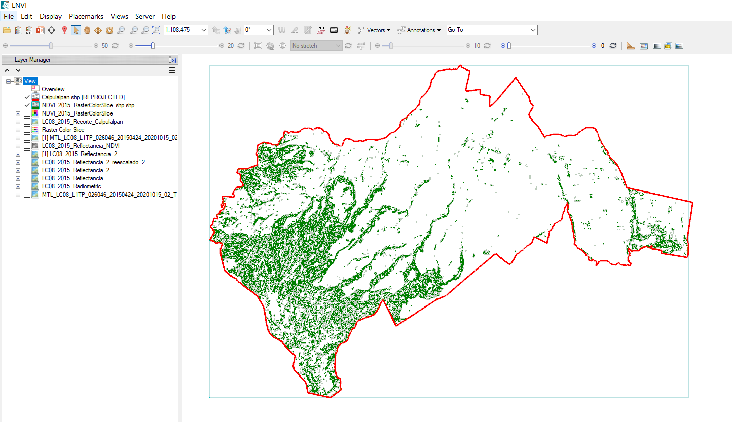Select the Rotate view tool
Screen dimensions: 732x422
point(109,30)
